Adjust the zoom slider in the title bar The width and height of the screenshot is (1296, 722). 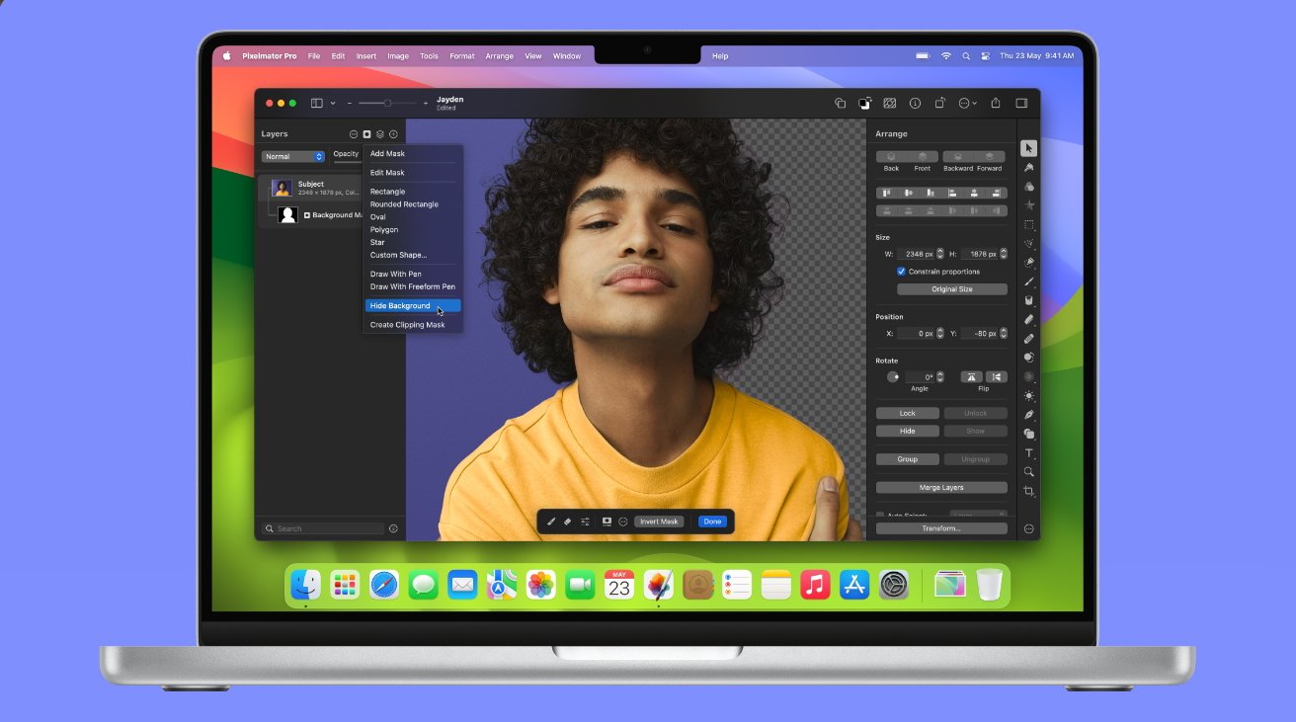pos(387,103)
